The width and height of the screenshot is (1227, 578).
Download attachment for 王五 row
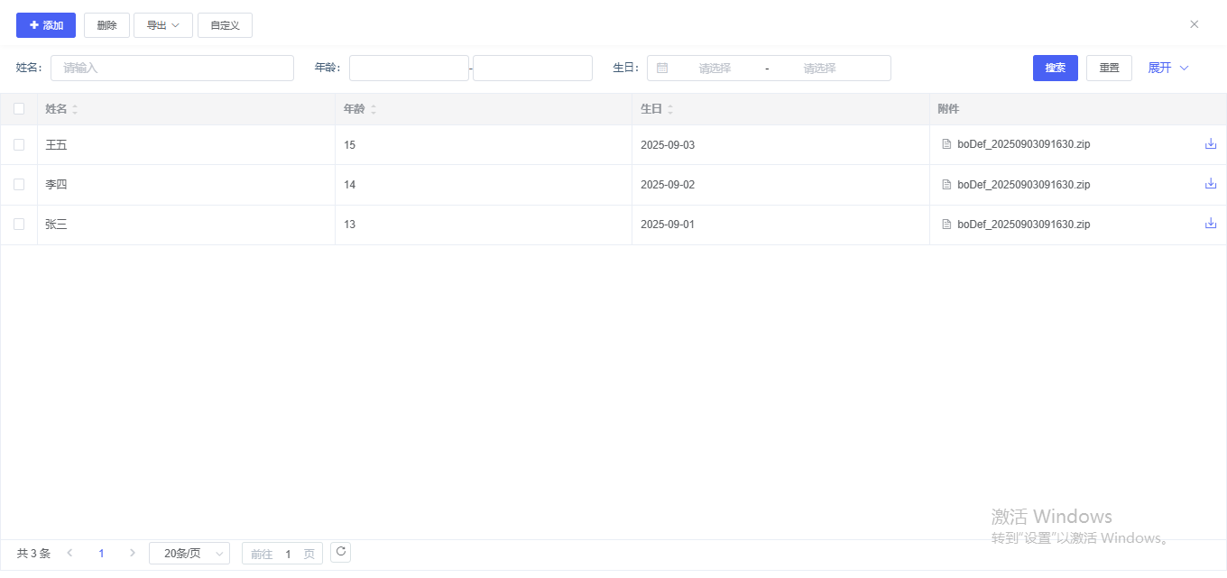pyautogui.click(x=1211, y=144)
